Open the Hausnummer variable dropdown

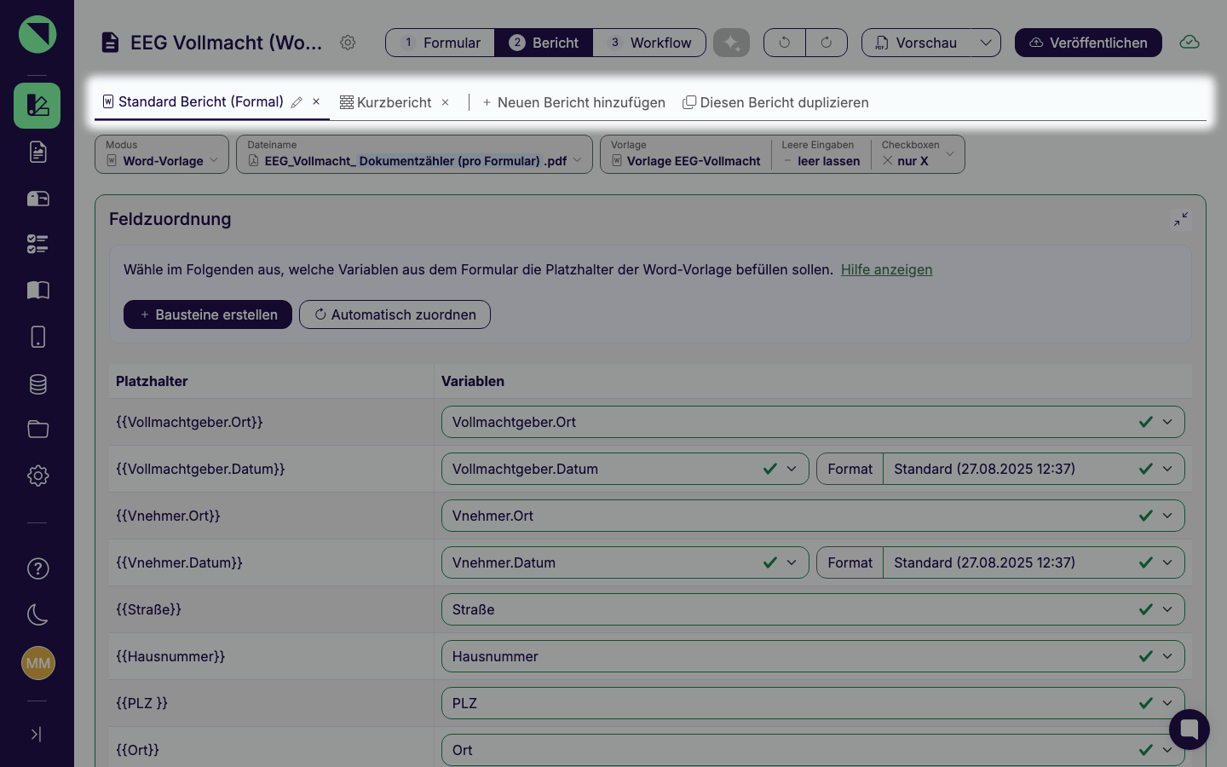[813, 656]
